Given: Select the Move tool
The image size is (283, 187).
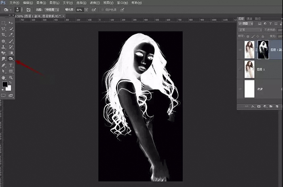Looking at the screenshot, I should [11, 23].
